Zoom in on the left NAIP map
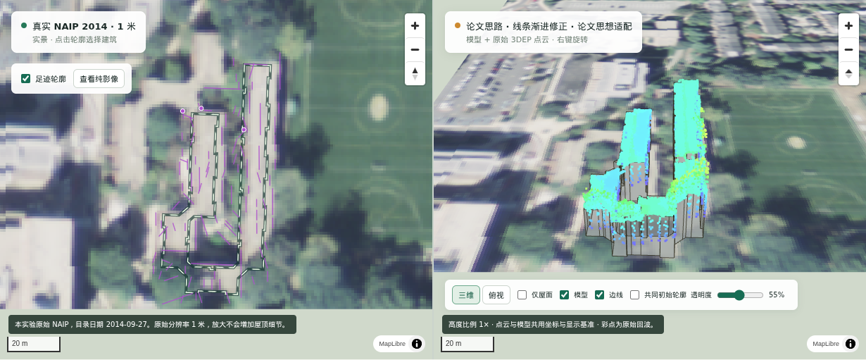This screenshot has height=360, width=866. click(x=415, y=26)
